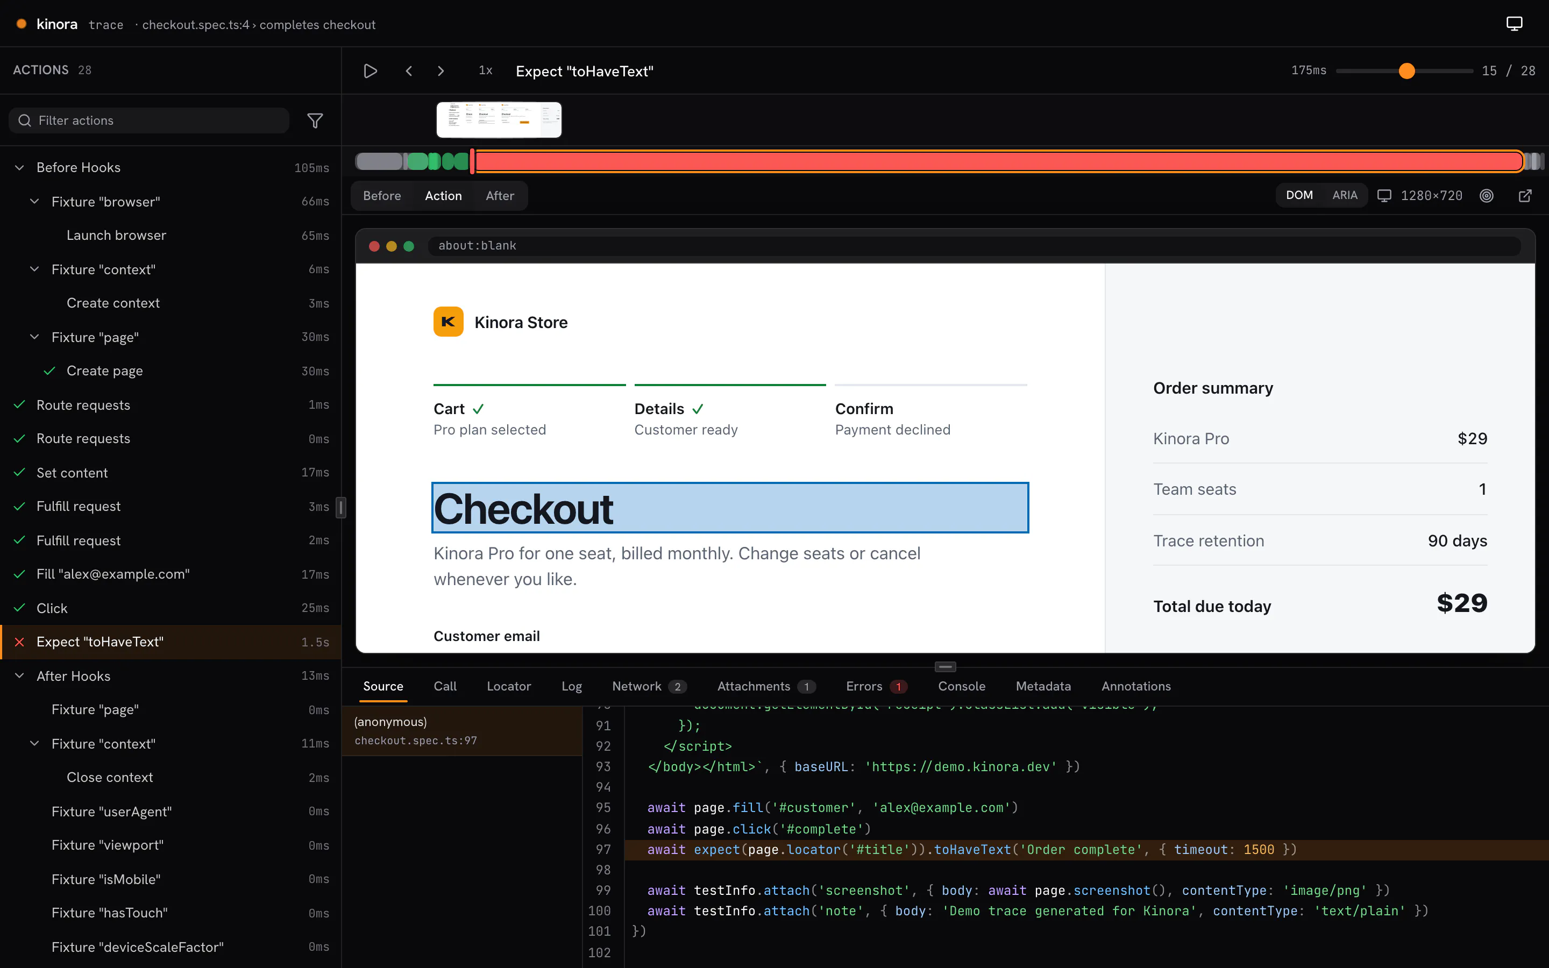Screen dimensions: 1549x968
Task: Select the Set content action
Action: click(x=170, y=473)
